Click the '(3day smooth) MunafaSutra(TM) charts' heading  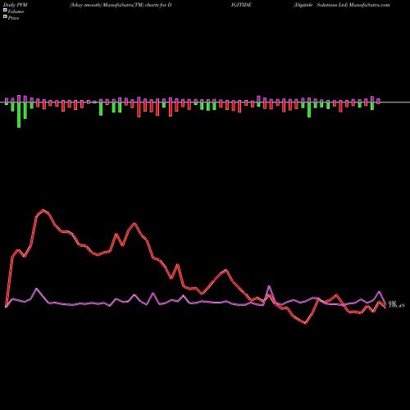114,5
